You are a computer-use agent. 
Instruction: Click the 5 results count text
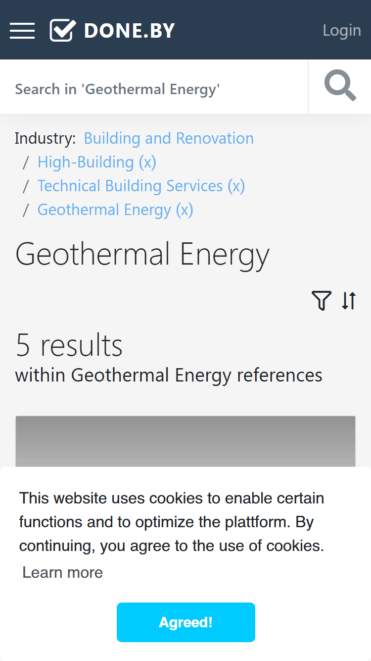pyautogui.click(x=69, y=345)
